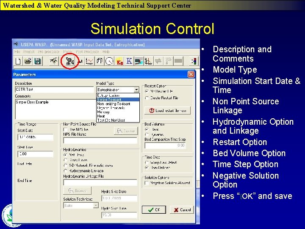Select the Create Restart File radio button
Image resolution: width=305 pixels, height=229 pixels.
(x=147, y=98)
